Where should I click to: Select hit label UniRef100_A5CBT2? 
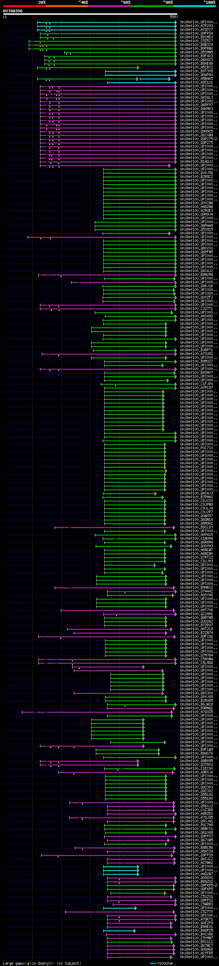[x=196, y=67]
